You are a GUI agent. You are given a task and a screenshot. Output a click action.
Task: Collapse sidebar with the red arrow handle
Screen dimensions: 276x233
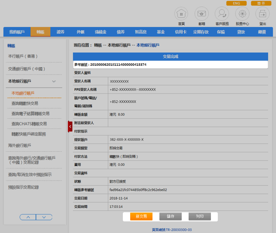pyautogui.click(x=70, y=126)
